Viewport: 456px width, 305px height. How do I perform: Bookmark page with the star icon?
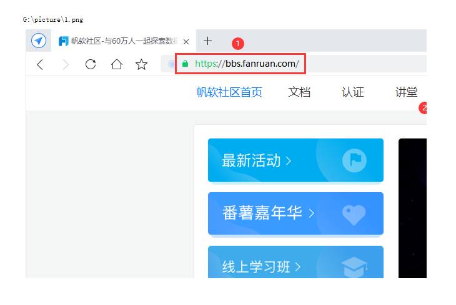pyautogui.click(x=141, y=64)
